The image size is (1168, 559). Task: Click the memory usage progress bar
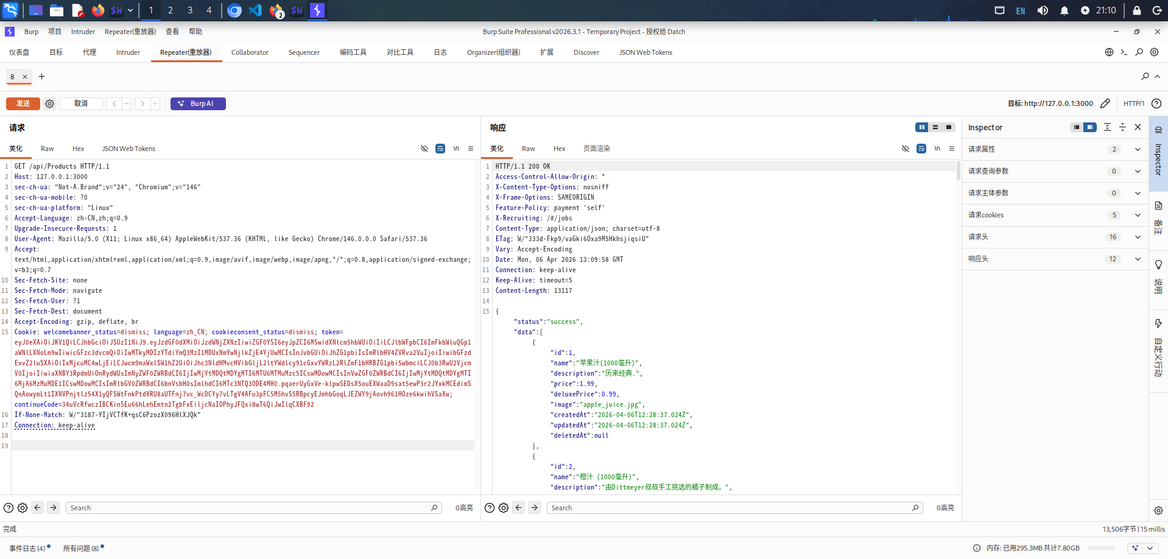[1102, 548]
